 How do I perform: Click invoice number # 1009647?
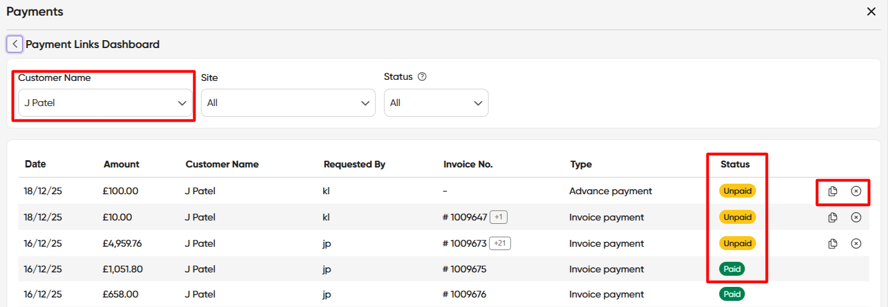click(465, 217)
